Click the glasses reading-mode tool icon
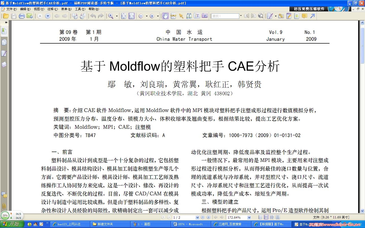The height and width of the screenshot is (228, 365). (x=173, y=16)
